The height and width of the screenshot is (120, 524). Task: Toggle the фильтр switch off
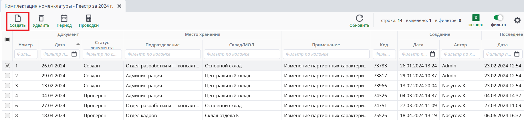click(498, 18)
